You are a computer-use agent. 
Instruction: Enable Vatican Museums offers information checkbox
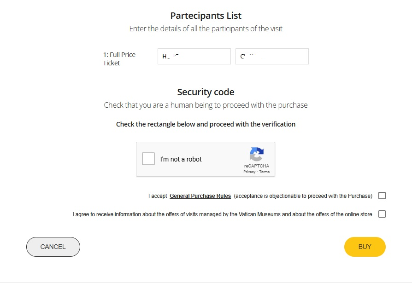pyautogui.click(x=382, y=214)
